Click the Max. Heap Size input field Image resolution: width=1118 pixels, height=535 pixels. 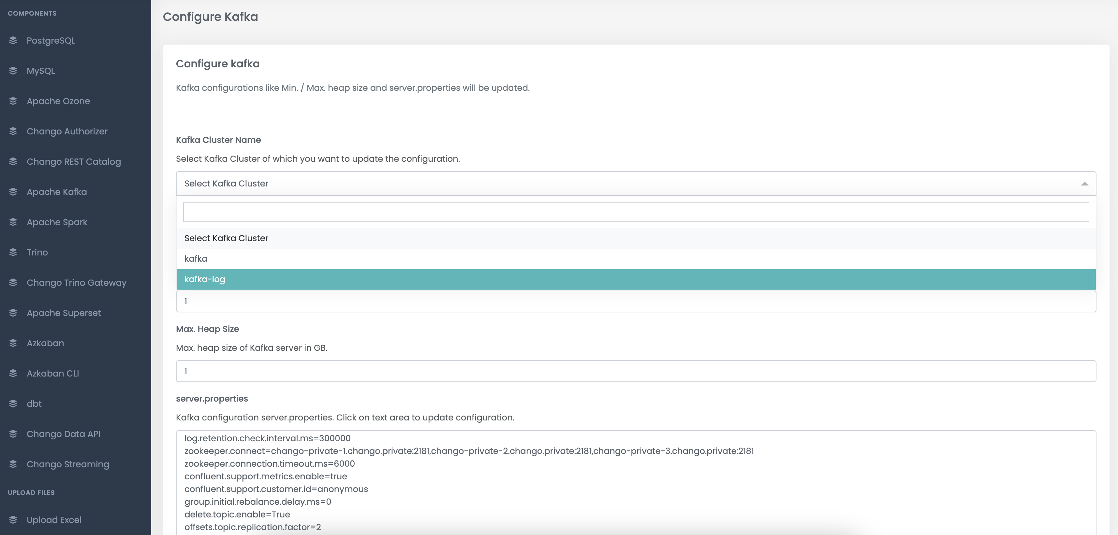coord(636,371)
